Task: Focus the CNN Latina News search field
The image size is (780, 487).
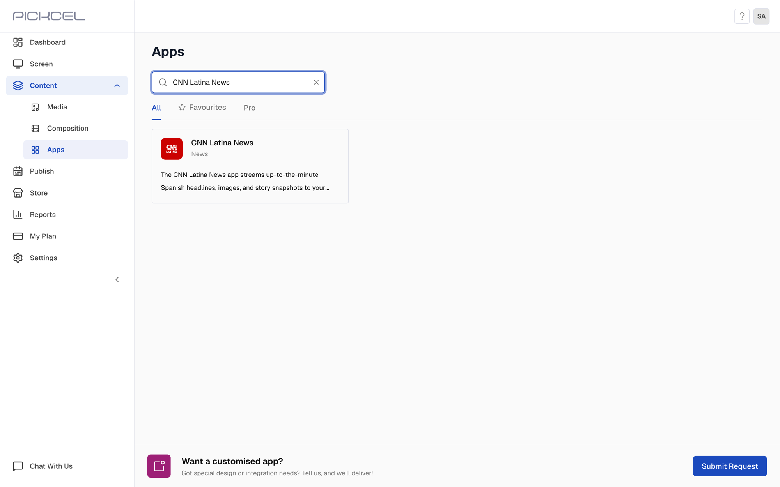Action: click(239, 82)
